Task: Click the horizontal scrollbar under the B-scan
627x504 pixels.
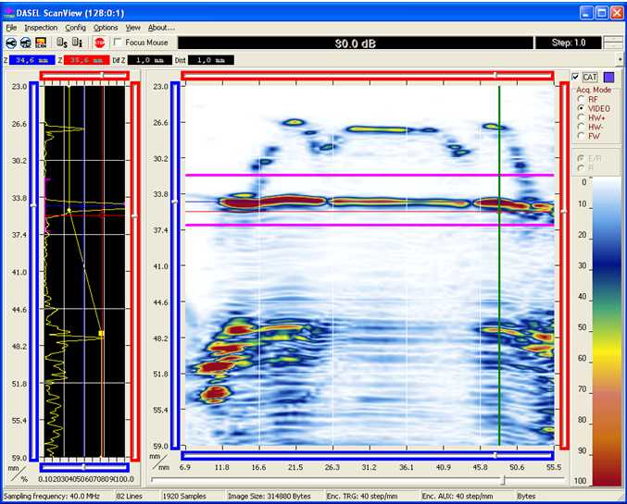Action: coord(352,480)
